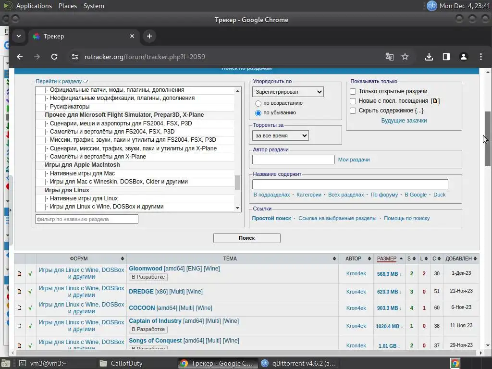Image resolution: width=492 pixels, height=369 pixels.
Task: Toggle Chrome side panel icon
Action: pos(446,57)
